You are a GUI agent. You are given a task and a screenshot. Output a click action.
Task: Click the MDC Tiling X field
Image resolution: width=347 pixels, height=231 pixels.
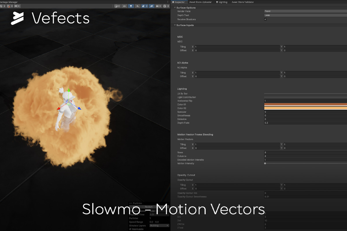point(237,47)
